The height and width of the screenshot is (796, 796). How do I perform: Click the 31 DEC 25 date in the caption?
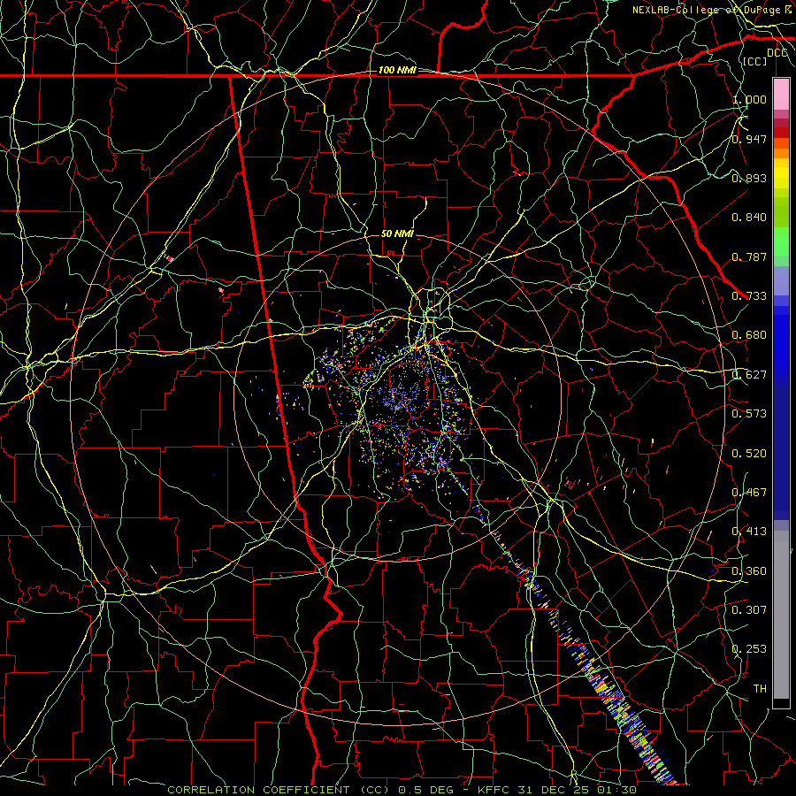point(555,790)
